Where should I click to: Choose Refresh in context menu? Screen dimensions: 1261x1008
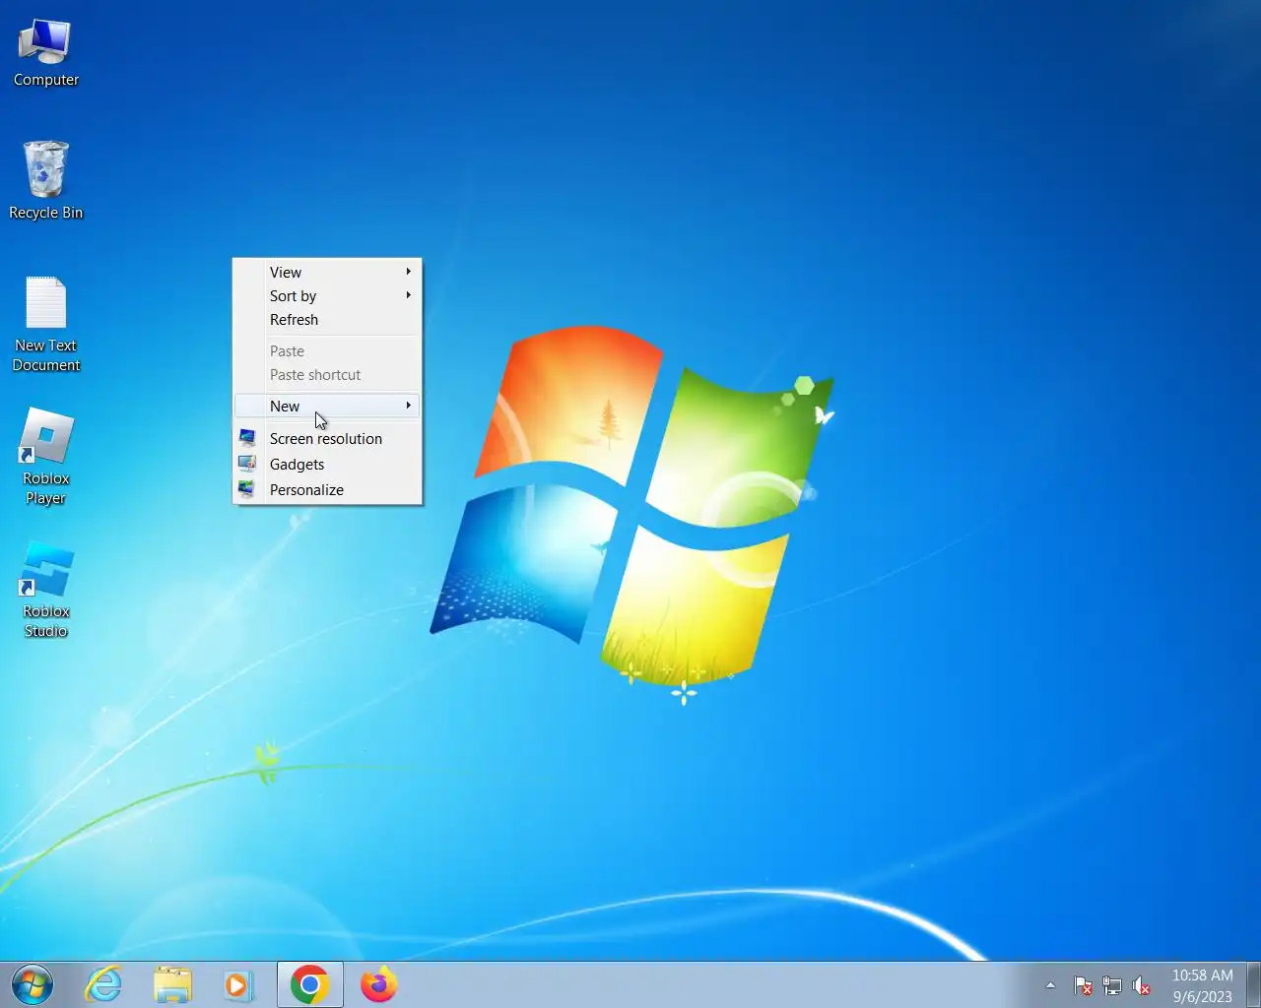pyautogui.click(x=327, y=319)
